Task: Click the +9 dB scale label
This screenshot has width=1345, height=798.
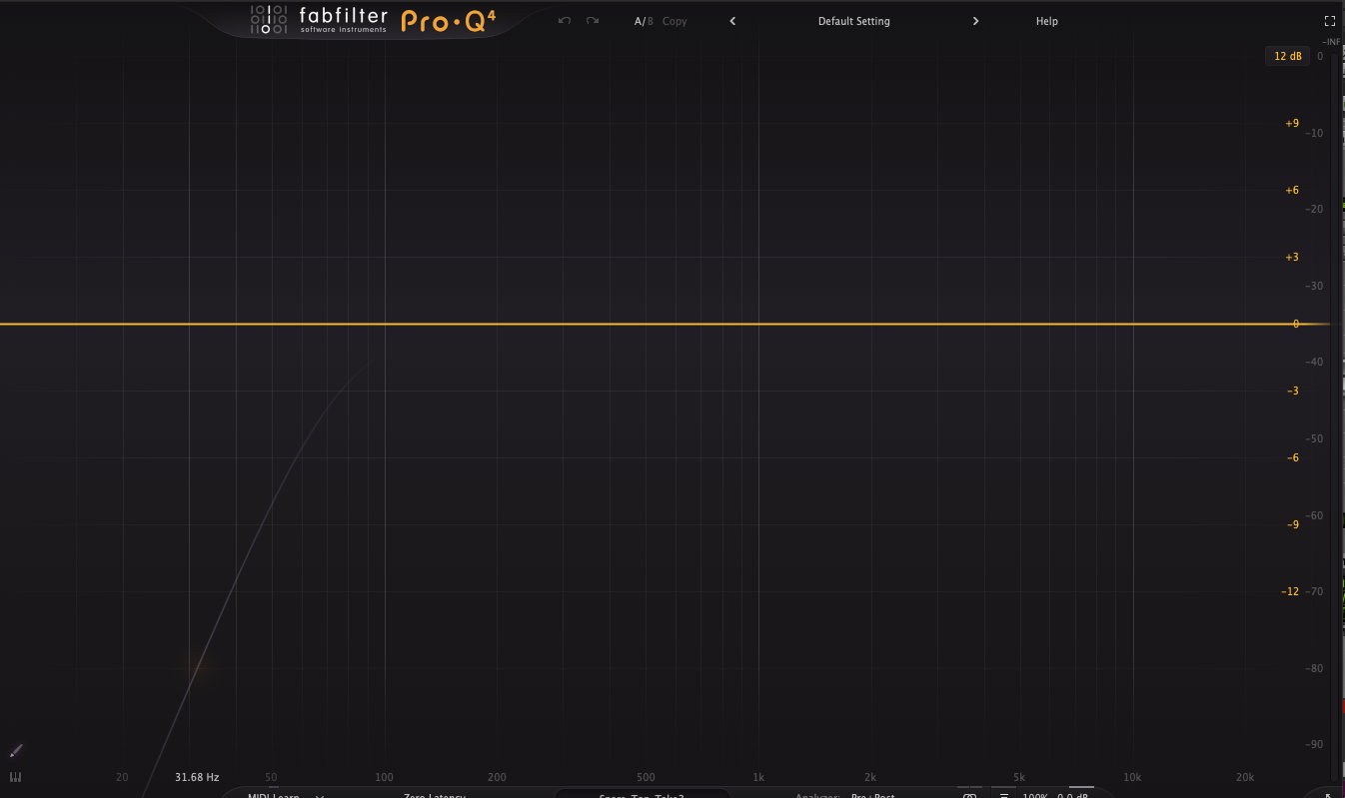Action: 1292,123
